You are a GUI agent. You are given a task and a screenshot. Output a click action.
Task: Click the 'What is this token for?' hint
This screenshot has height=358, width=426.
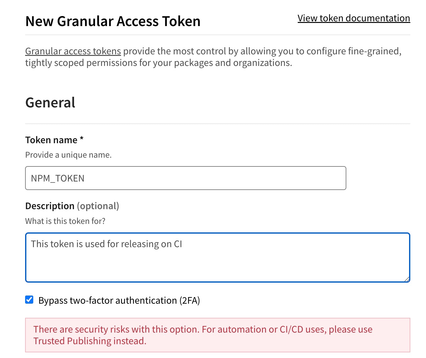coord(65,221)
